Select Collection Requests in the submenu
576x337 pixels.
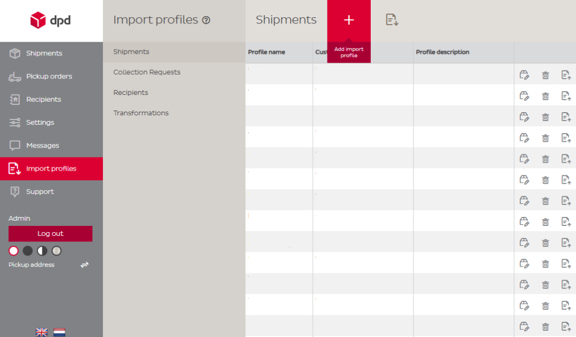pos(174,73)
